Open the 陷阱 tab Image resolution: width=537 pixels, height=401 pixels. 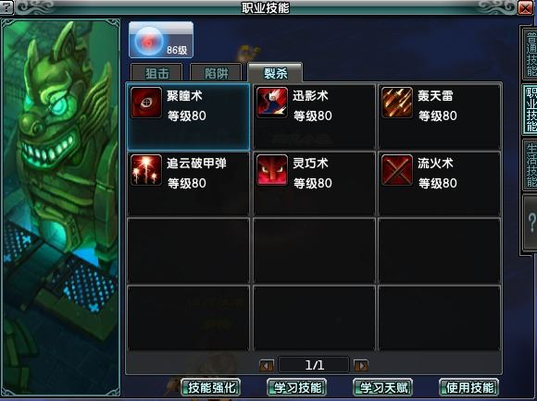(216, 72)
